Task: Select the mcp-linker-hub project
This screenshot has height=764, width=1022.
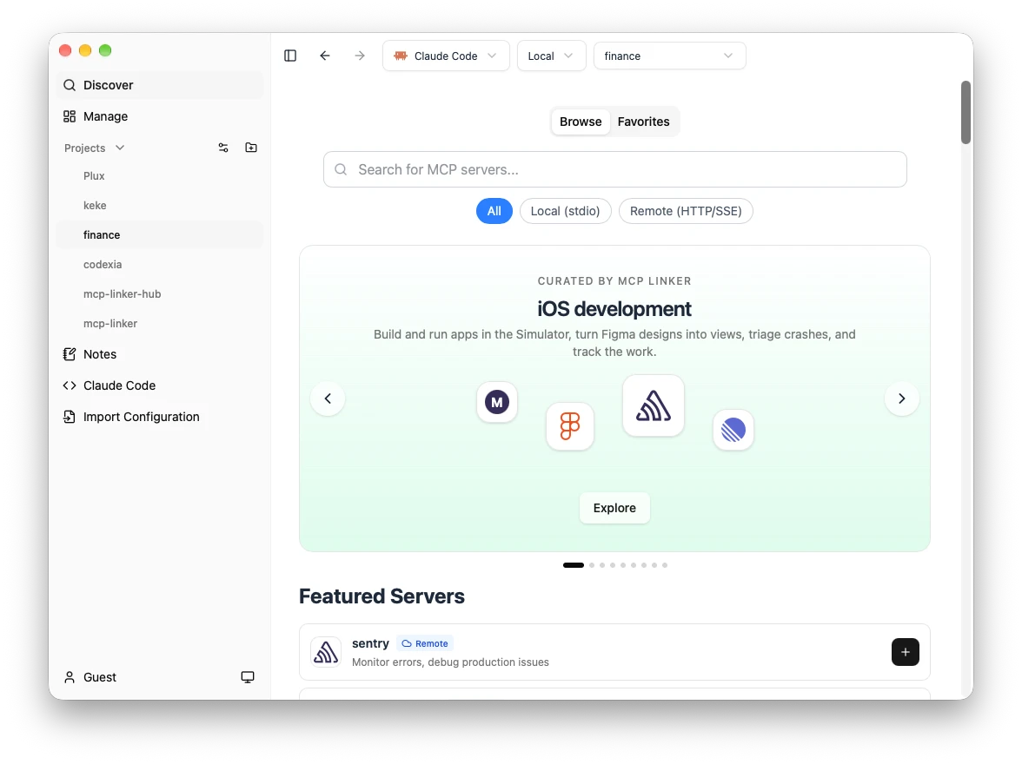Action: point(160,293)
